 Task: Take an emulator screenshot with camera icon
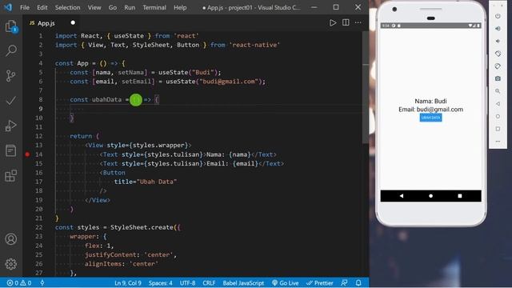coord(498,78)
